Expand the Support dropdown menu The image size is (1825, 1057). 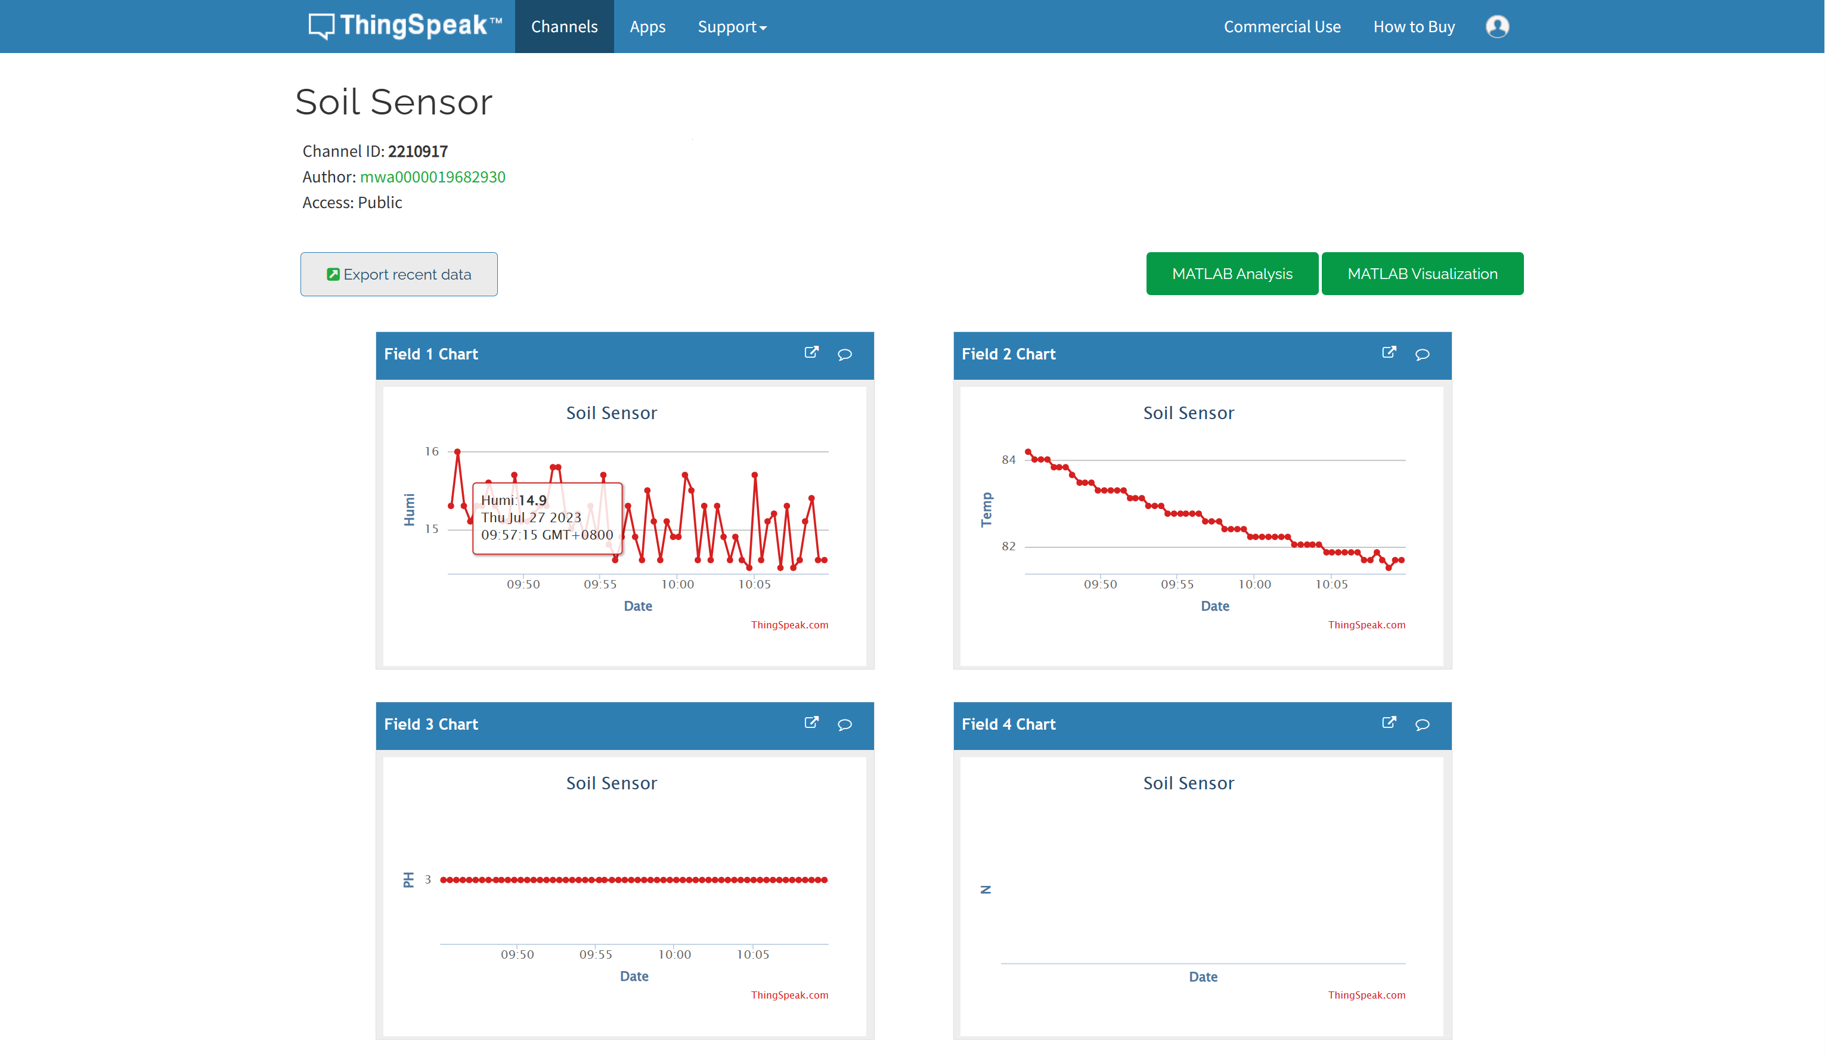pos(732,27)
